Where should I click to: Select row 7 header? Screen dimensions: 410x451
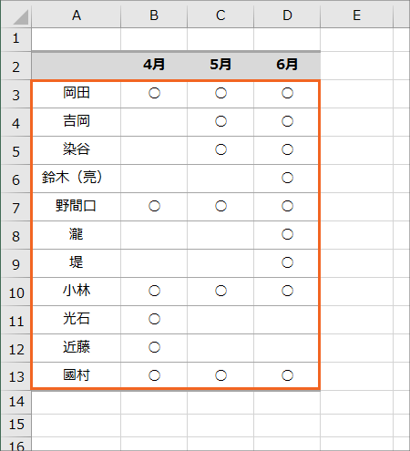(15, 208)
